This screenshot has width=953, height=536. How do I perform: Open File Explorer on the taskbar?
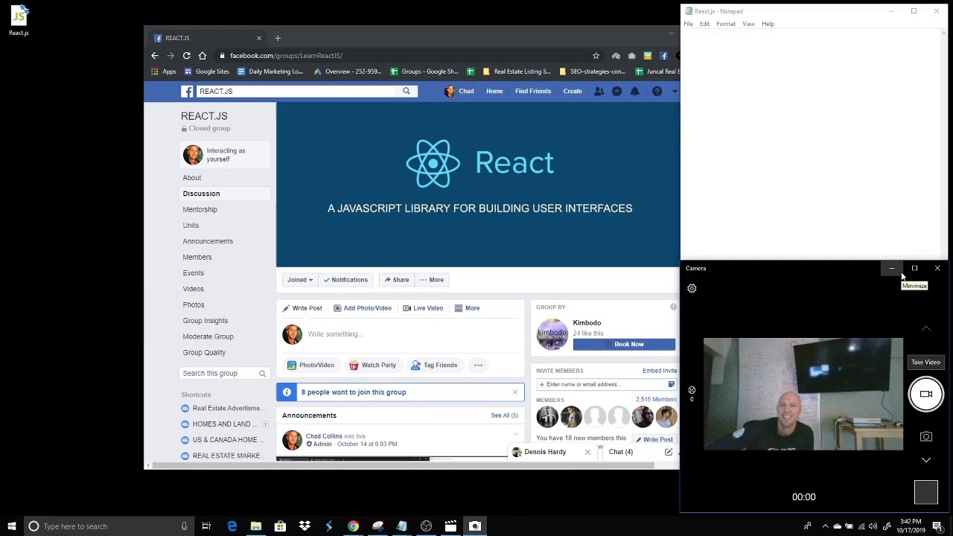(255, 526)
